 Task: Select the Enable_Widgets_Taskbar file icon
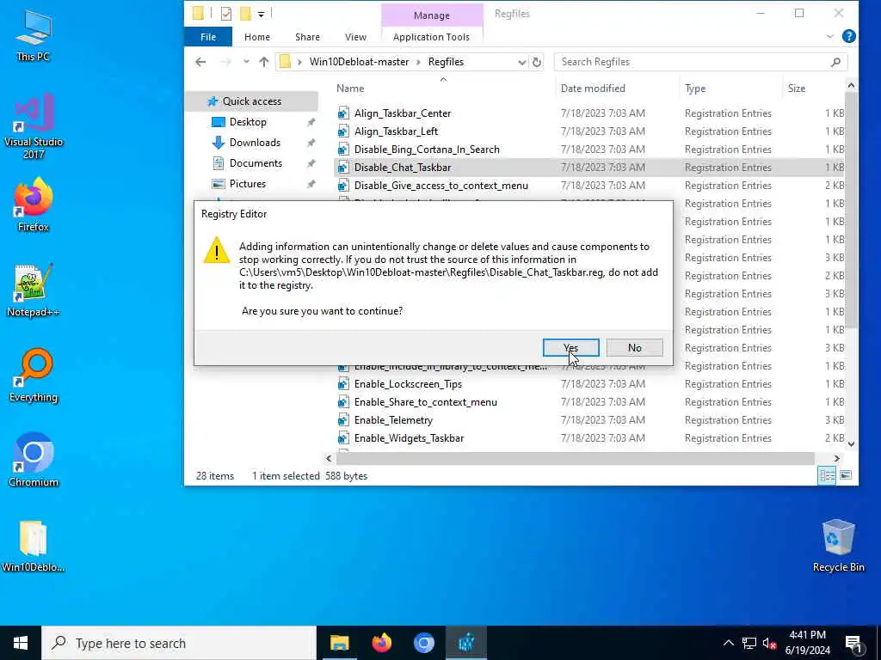pyautogui.click(x=343, y=437)
